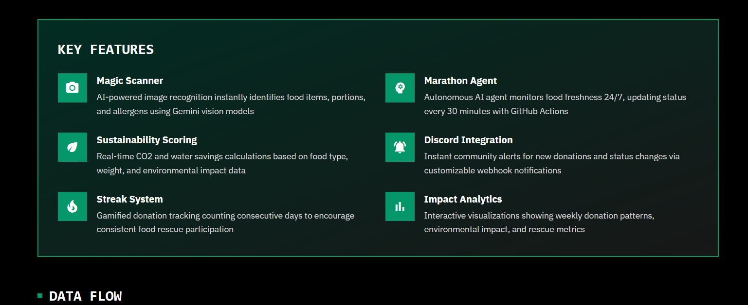
Task: Select the Sustainability Scoring heading
Action: [x=147, y=140]
